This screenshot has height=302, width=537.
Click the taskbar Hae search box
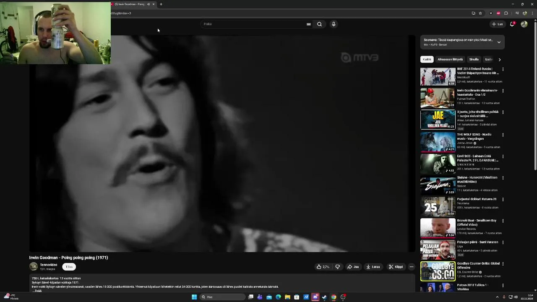pos(222,297)
